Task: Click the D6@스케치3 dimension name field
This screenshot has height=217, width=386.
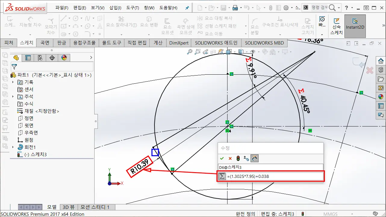Action: point(270,167)
